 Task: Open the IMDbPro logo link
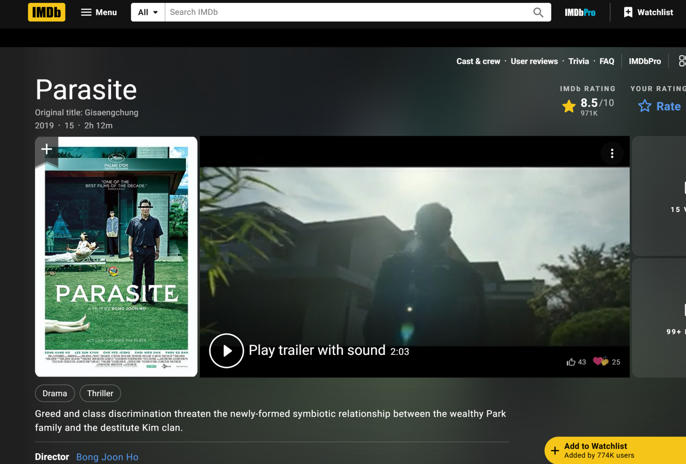(x=580, y=12)
